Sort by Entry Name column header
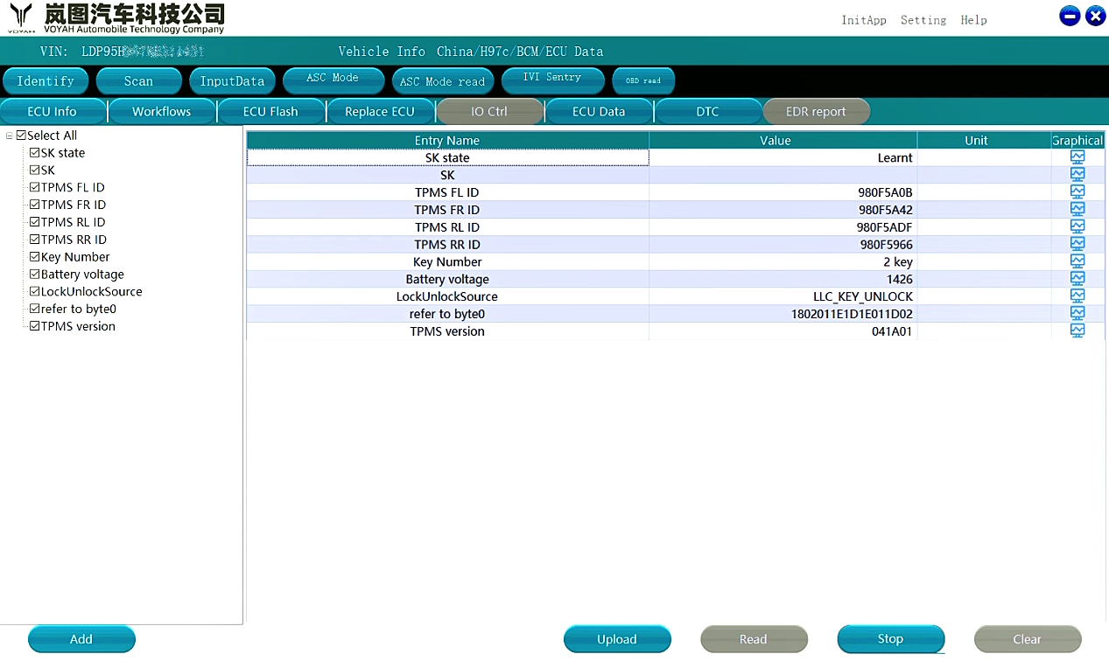 click(x=447, y=141)
